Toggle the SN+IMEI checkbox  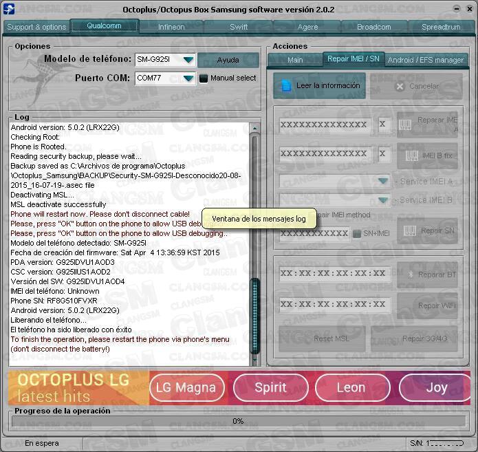click(x=357, y=234)
